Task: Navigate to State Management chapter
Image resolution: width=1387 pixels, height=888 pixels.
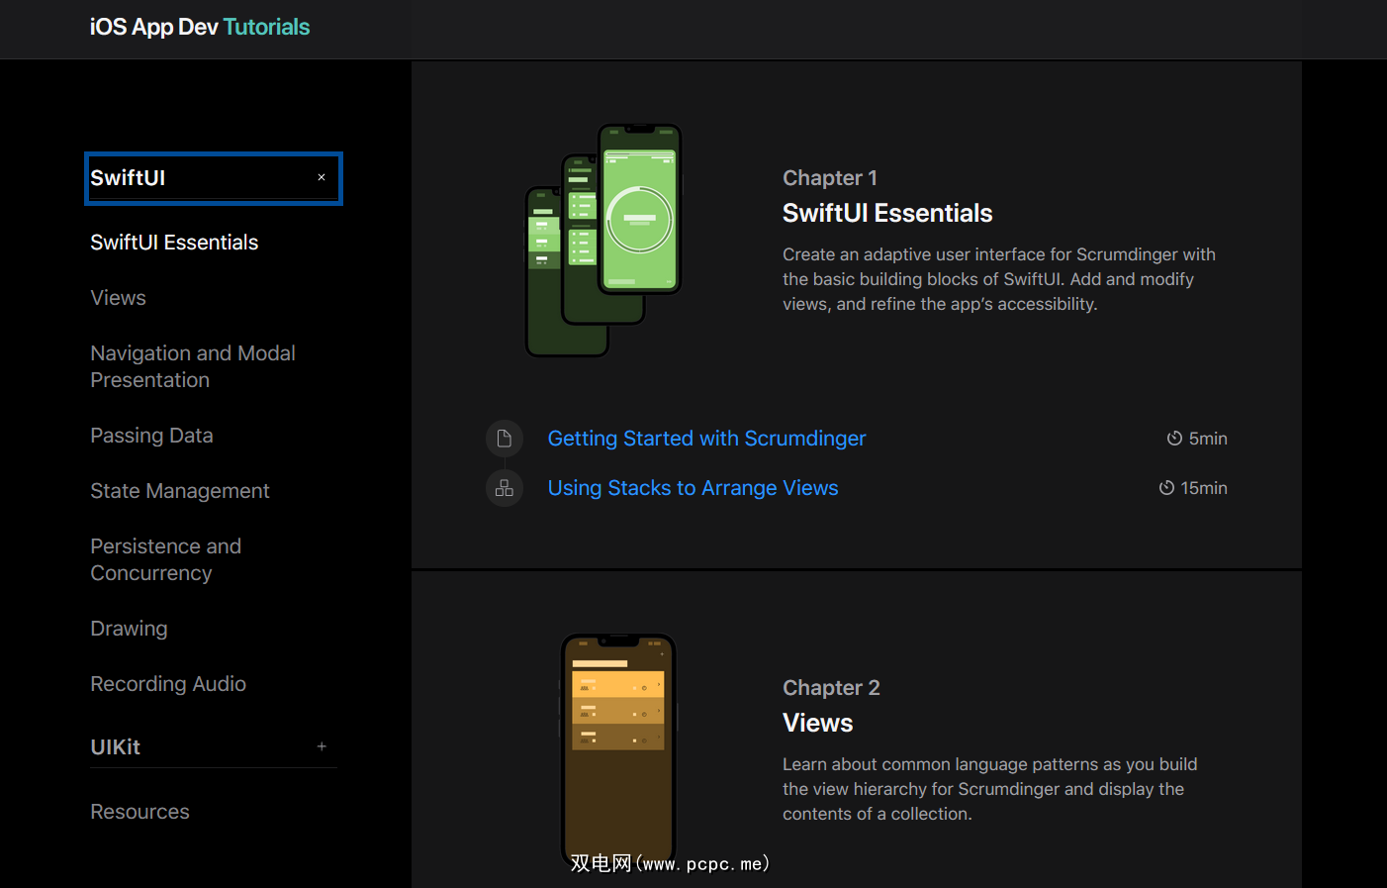Action: point(179,491)
